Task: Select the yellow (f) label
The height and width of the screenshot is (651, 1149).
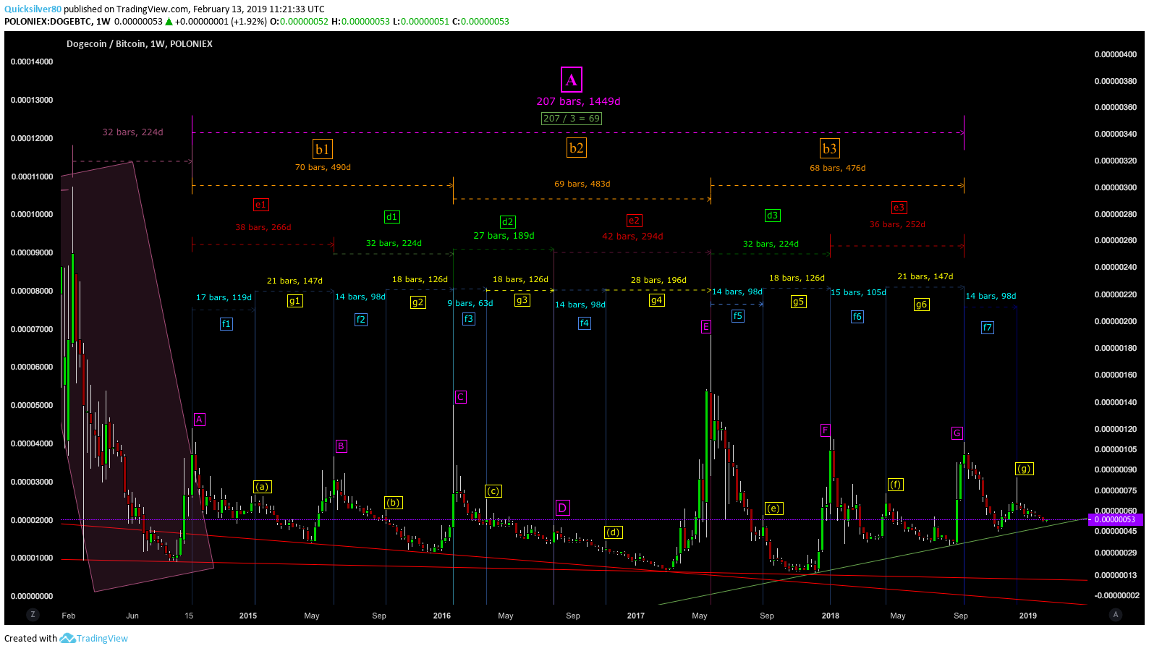Action: click(x=895, y=485)
